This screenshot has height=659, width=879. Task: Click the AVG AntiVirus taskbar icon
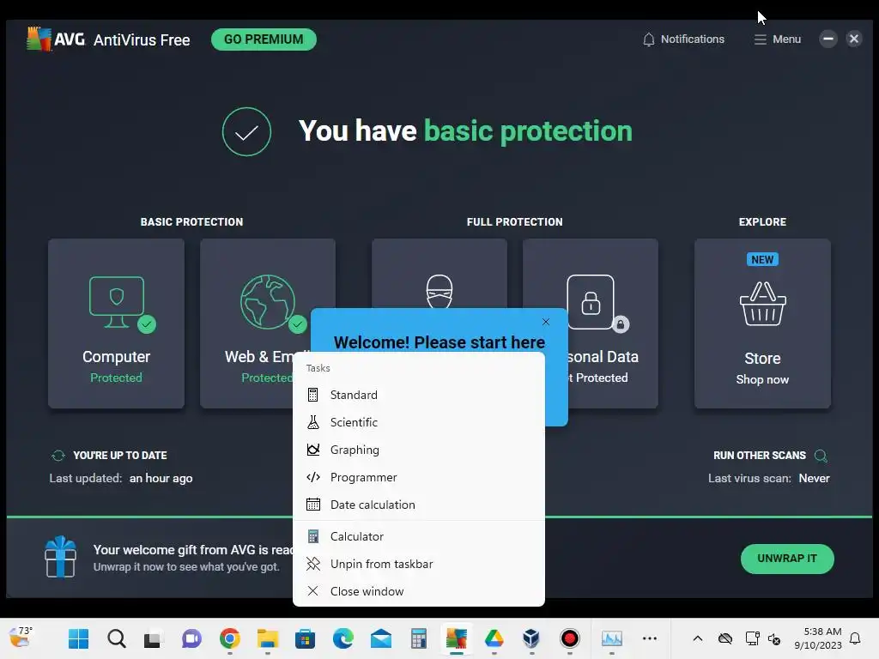(x=457, y=638)
